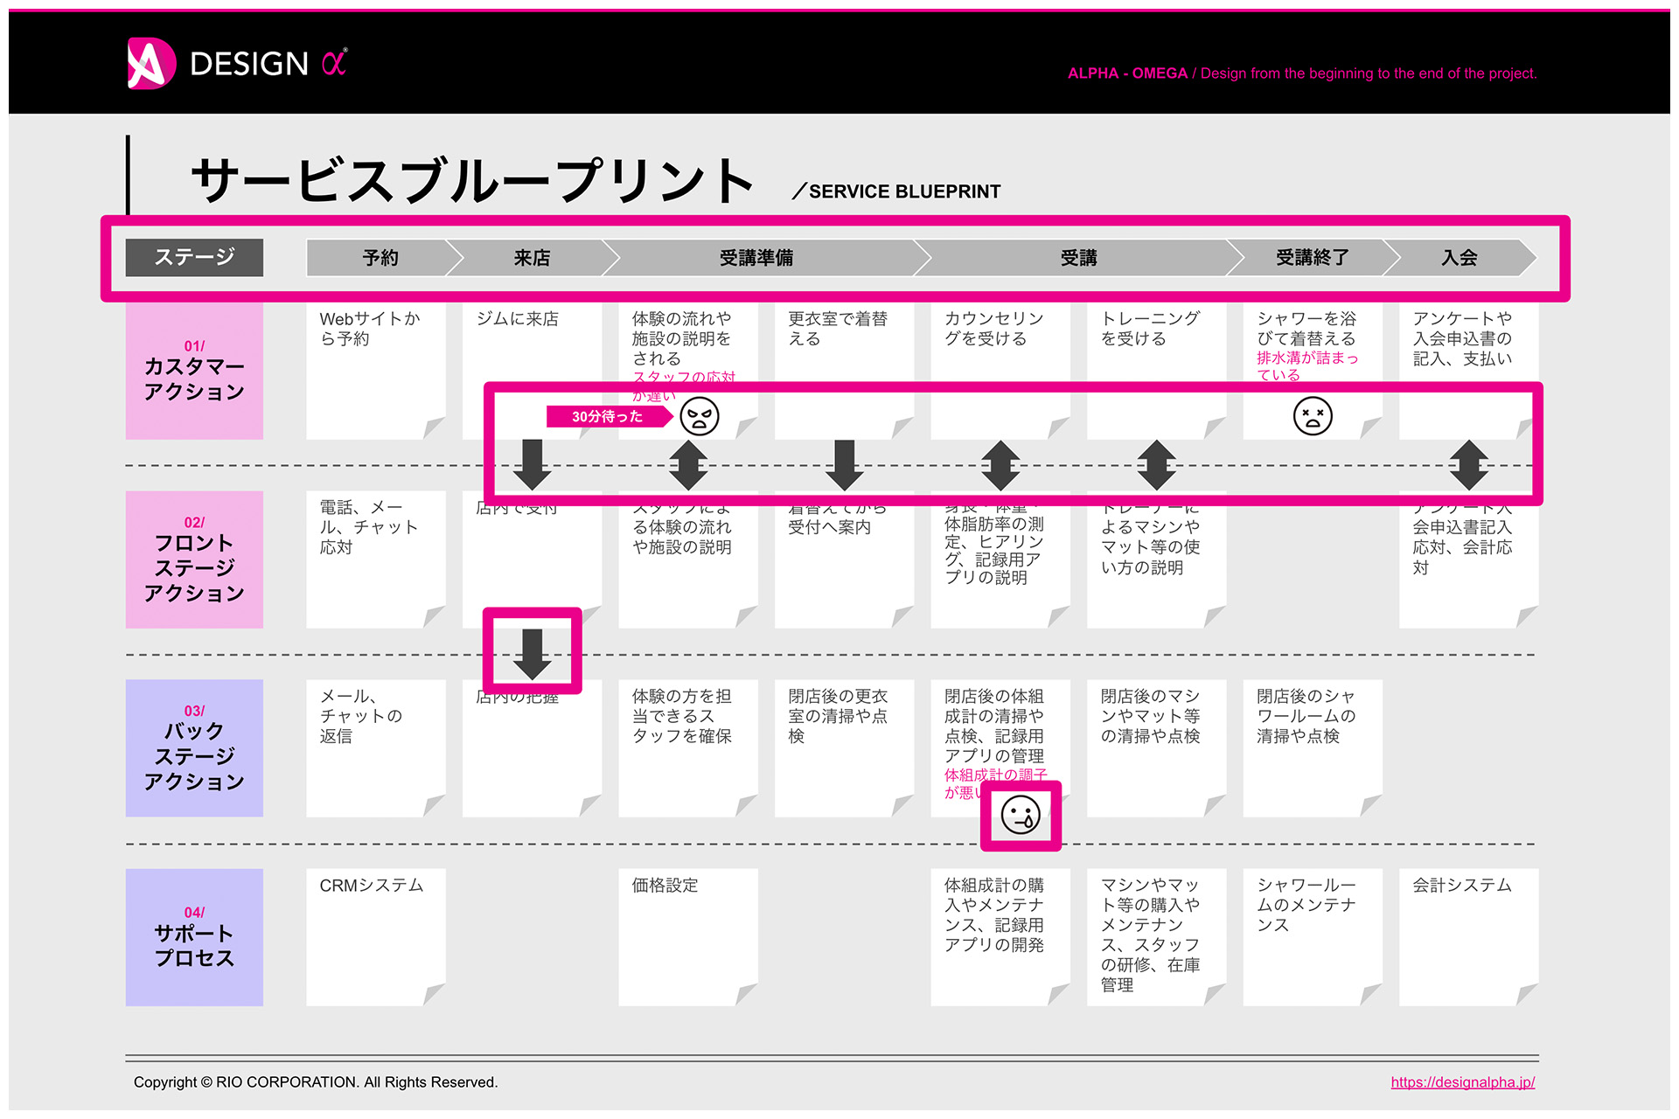Click the 更衣室で着替える card

844,371
